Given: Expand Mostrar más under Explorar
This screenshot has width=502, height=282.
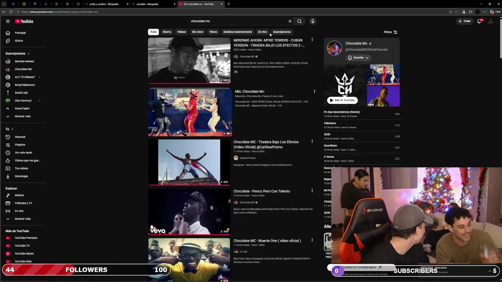Looking at the screenshot, I should (x=23, y=219).
